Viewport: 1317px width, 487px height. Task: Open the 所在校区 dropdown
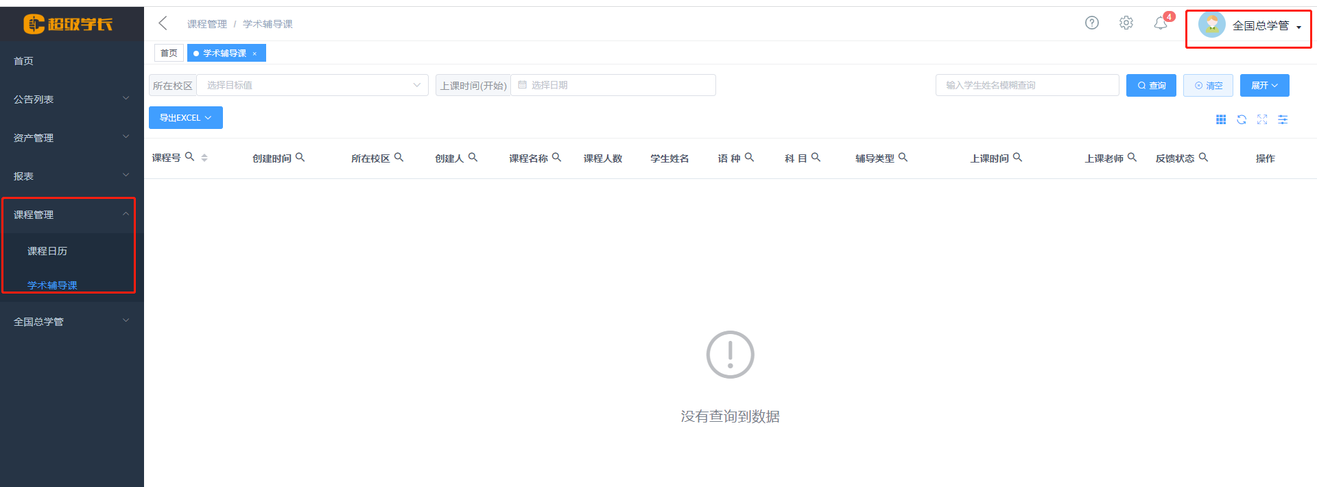click(x=312, y=85)
